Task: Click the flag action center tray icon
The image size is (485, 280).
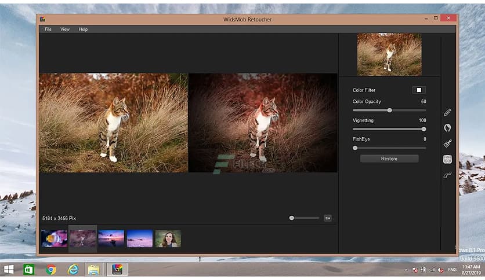Action: [x=415, y=270]
